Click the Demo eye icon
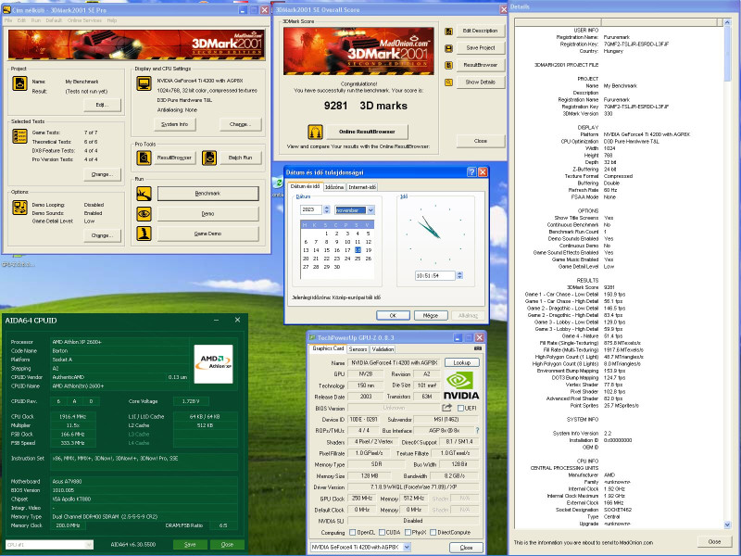Viewport: 741px width, 556px height. (x=144, y=213)
